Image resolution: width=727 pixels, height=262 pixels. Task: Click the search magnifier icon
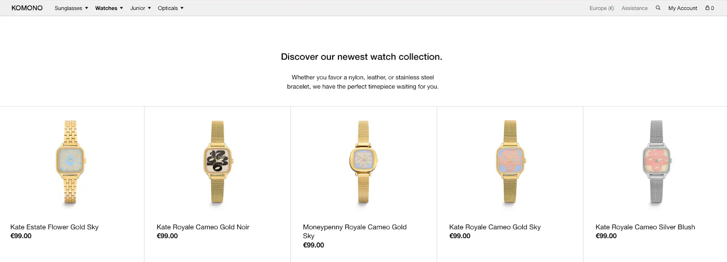(x=658, y=8)
